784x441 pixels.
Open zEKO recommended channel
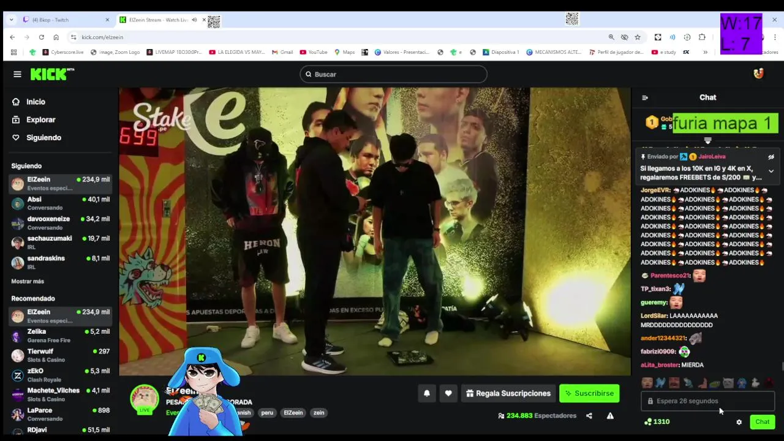pos(60,375)
